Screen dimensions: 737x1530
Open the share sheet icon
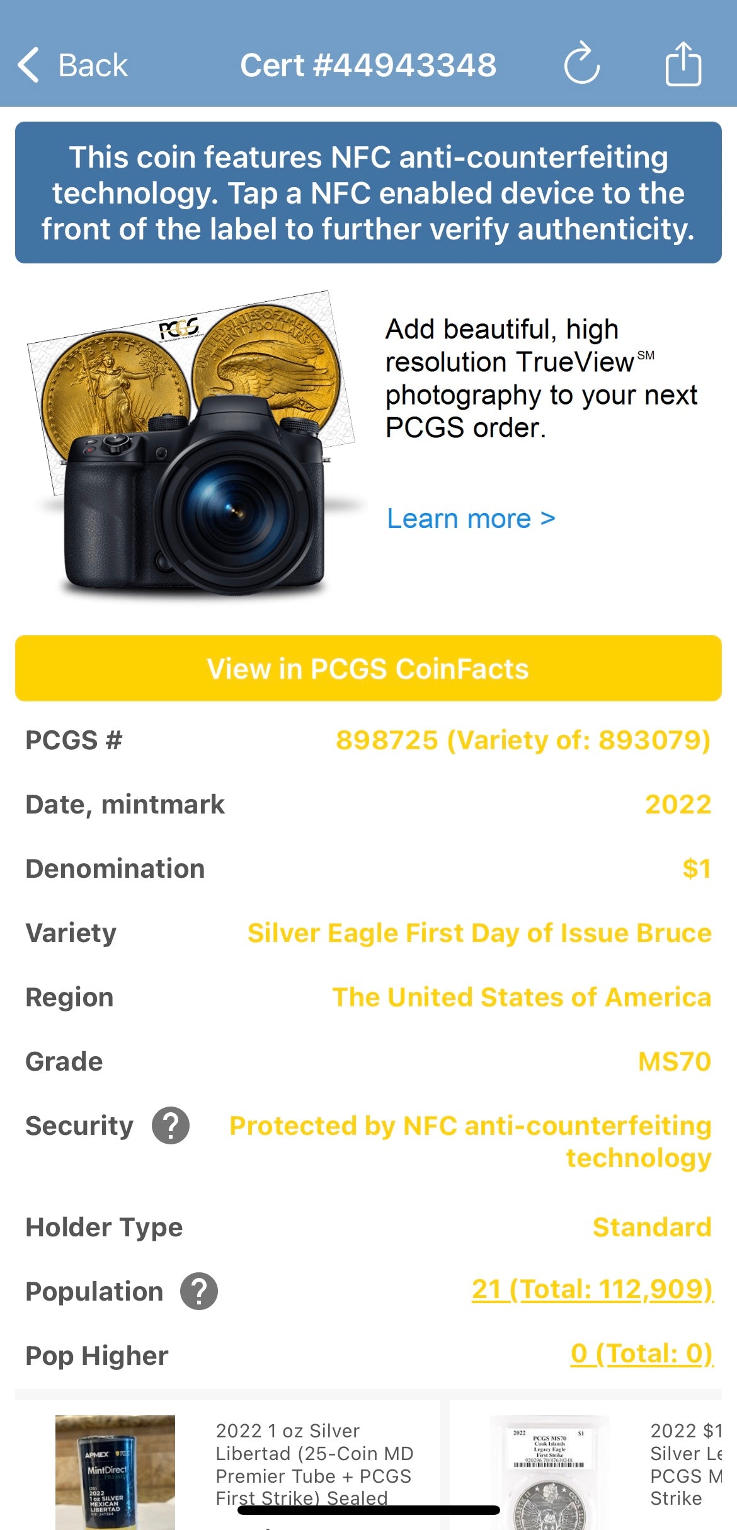[683, 64]
